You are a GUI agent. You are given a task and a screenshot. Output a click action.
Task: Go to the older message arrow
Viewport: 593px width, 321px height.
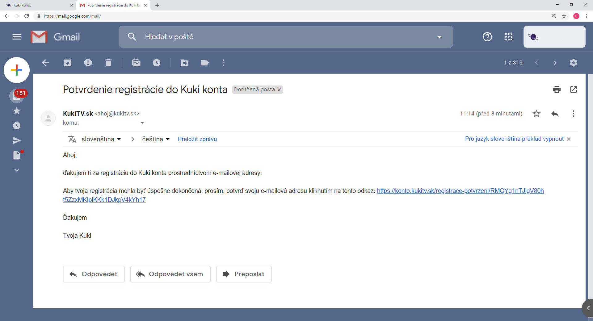pos(555,63)
